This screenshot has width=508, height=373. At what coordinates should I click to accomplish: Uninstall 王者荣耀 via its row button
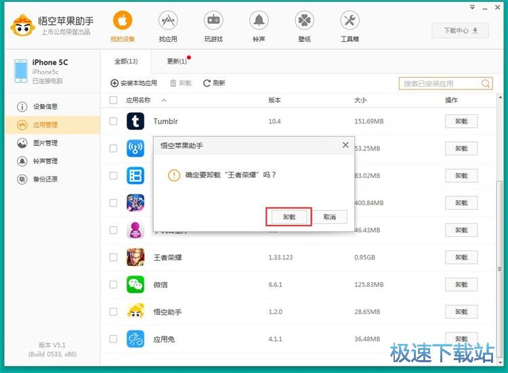pyautogui.click(x=461, y=257)
